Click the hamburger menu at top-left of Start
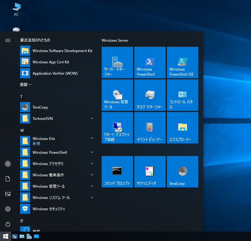Screen dimensions: 251x241 pyautogui.click(x=8, y=40)
